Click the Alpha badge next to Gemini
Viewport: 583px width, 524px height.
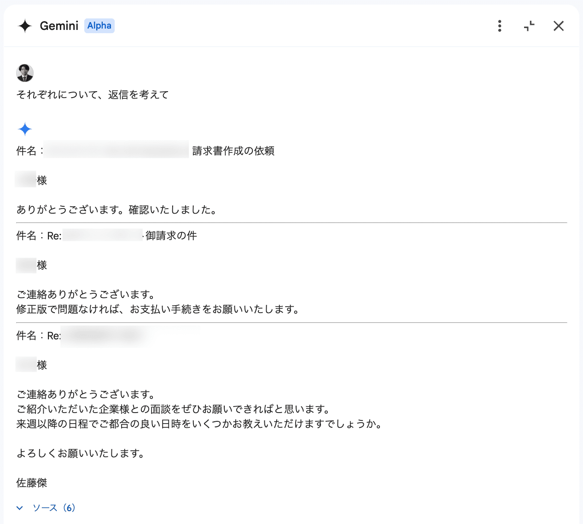point(99,26)
